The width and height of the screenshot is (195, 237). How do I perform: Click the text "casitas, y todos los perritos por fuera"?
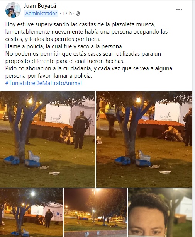tap(53, 39)
